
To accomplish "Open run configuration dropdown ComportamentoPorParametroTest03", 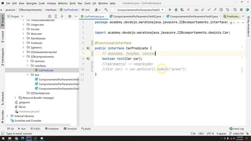I will [138, 10].
